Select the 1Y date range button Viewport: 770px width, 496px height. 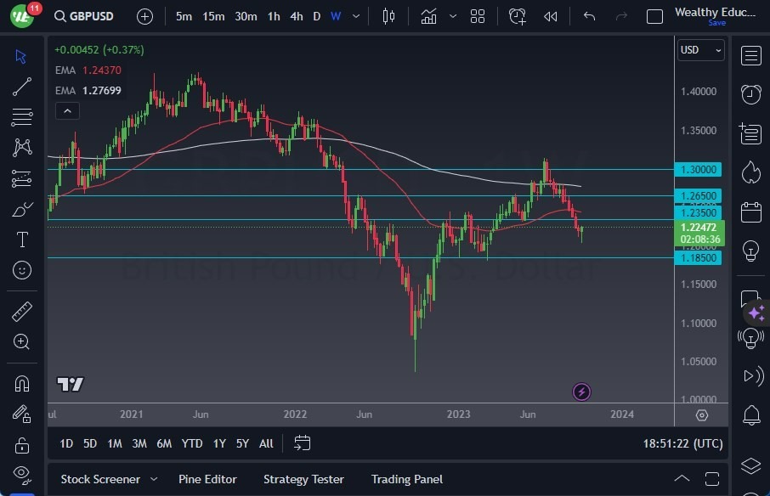point(219,443)
